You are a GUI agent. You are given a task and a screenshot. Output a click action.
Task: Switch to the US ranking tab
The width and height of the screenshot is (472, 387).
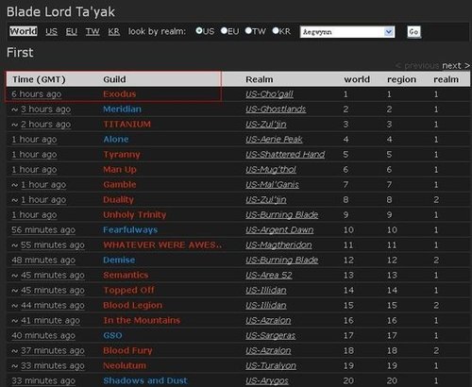(51, 31)
